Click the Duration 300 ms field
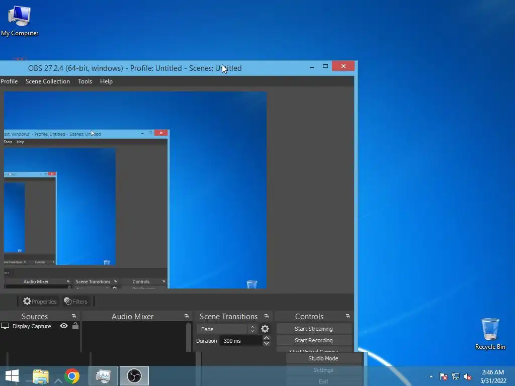This screenshot has height=386, width=515. (x=241, y=341)
